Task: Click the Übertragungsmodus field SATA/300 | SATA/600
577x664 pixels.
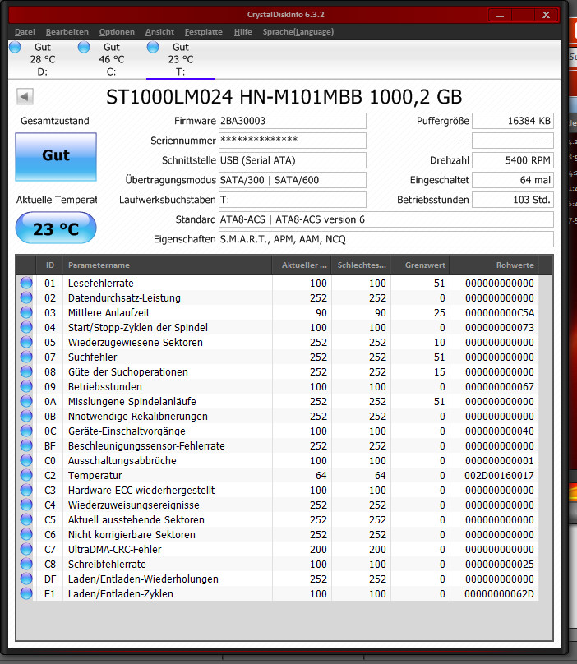Action: [293, 180]
